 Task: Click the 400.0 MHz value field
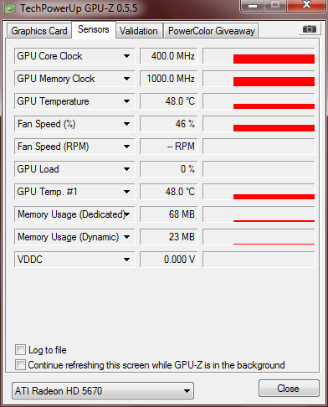coord(169,56)
